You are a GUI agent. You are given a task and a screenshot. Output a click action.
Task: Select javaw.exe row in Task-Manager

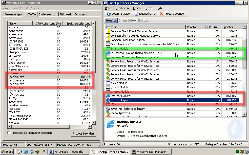pos(50,102)
